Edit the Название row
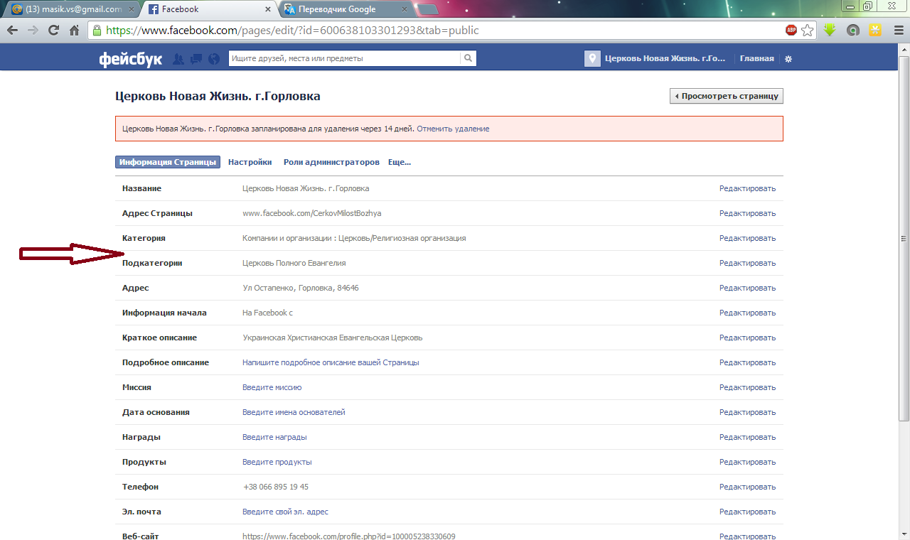Image resolution: width=910 pixels, height=540 pixels. point(747,188)
